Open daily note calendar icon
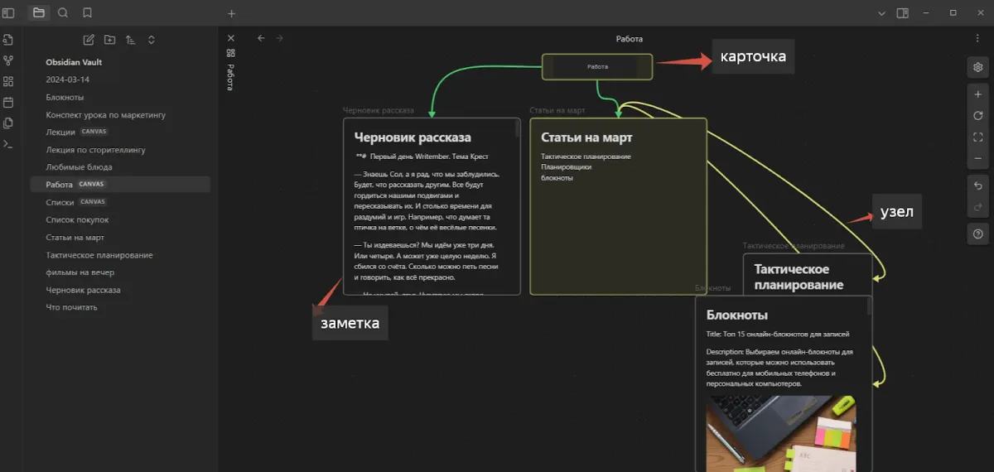The width and height of the screenshot is (994, 472). [8, 103]
